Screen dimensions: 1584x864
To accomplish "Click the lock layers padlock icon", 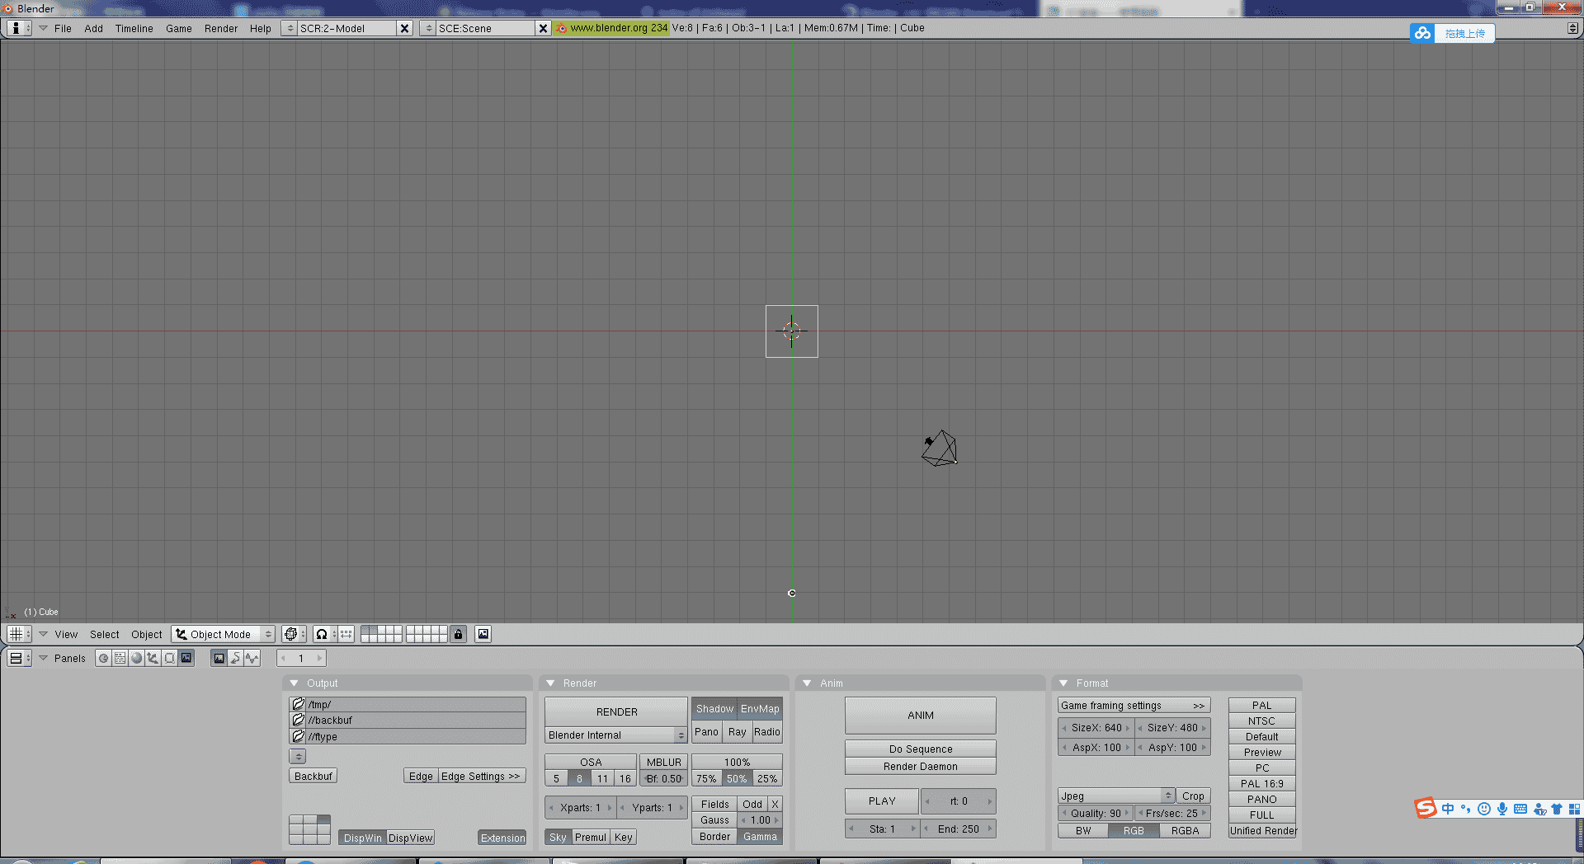I will [x=459, y=634].
